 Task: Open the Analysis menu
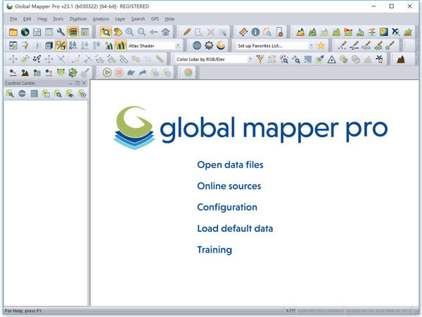click(x=101, y=18)
